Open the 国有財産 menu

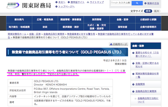pyautogui.click(x=123, y=27)
